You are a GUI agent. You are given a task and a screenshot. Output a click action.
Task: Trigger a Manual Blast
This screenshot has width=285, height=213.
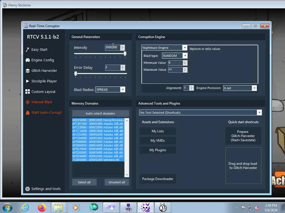42,102
